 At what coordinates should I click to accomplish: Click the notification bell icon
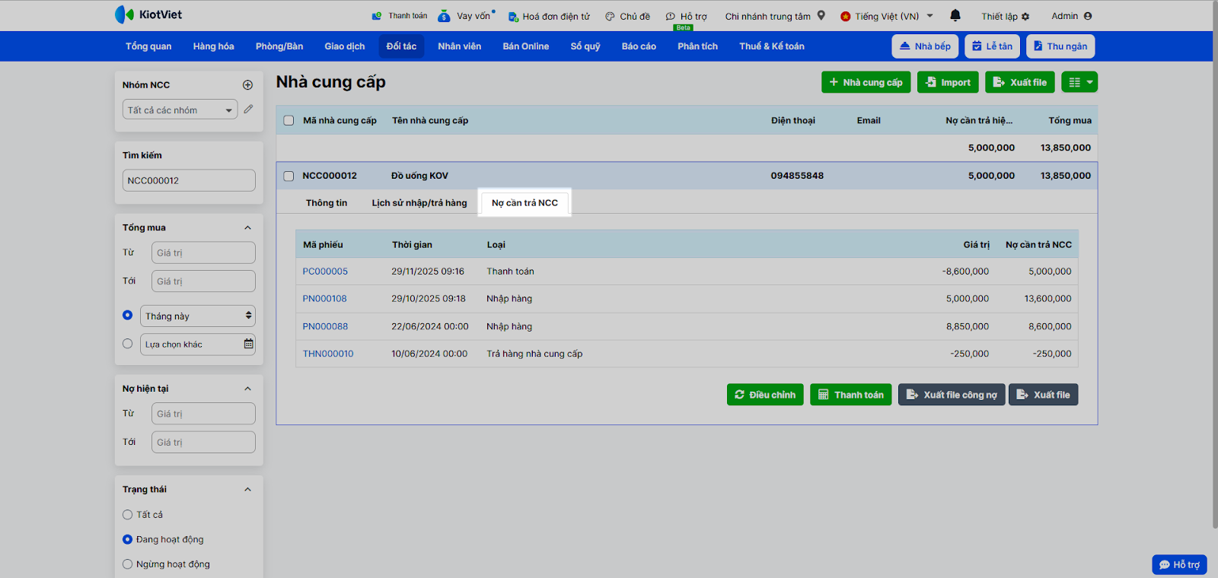[955, 15]
